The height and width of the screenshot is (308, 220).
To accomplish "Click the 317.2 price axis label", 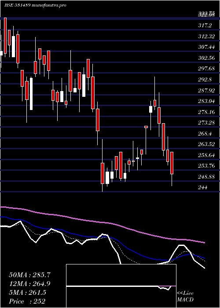I will pyautogui.click(x=205, y=26).
